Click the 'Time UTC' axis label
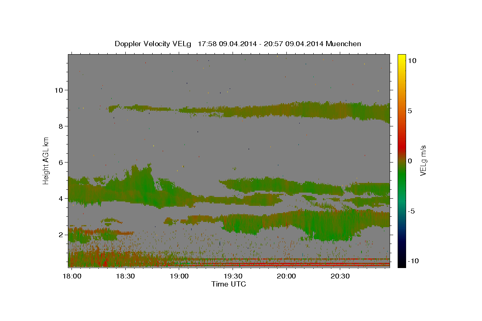 click(x=229, y=284)
